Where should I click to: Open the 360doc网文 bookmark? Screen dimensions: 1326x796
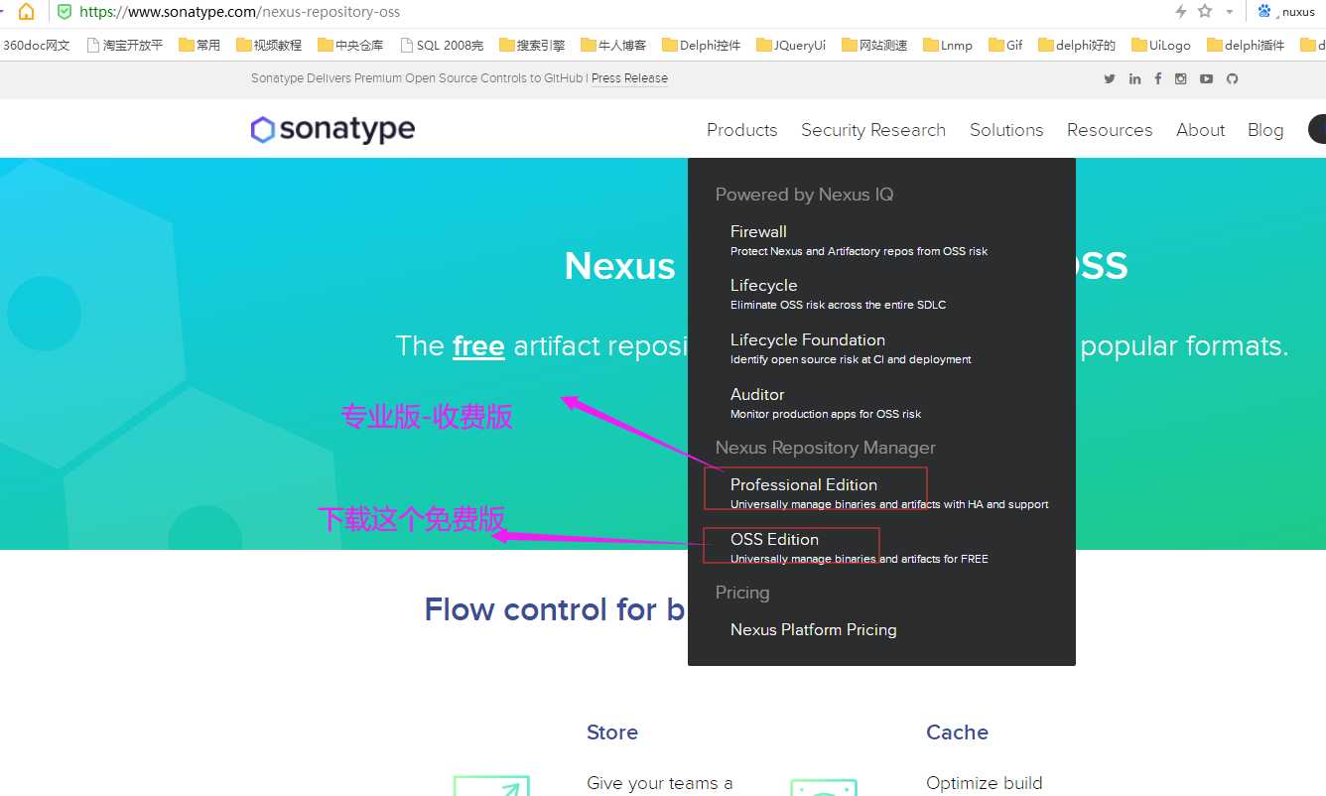[x=36, y=45]
